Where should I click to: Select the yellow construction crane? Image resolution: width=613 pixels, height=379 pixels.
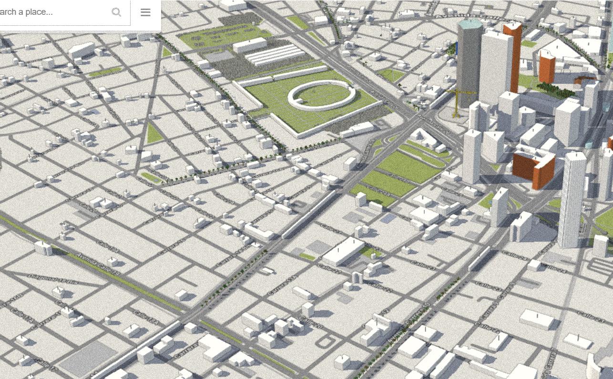point(458,102)
